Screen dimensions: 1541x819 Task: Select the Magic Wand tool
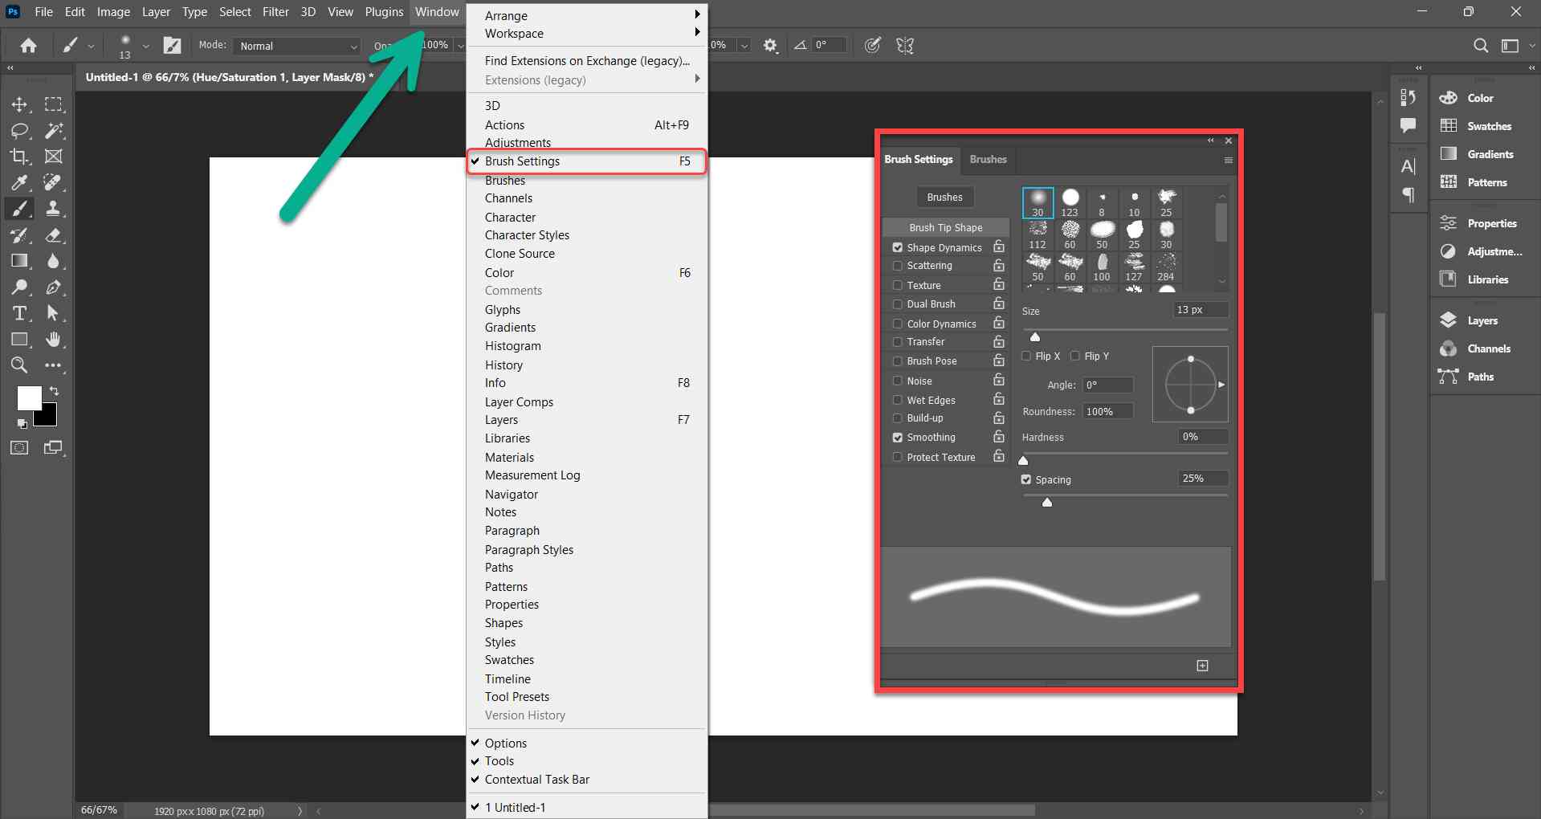point(54,130)
